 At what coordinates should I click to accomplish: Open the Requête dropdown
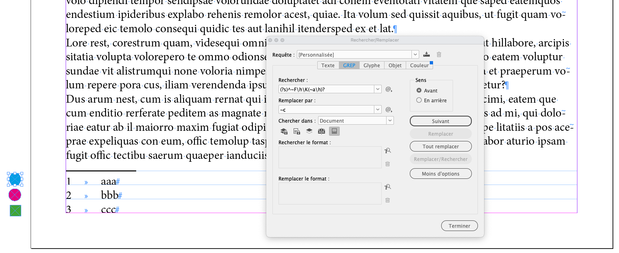[415, 54]
